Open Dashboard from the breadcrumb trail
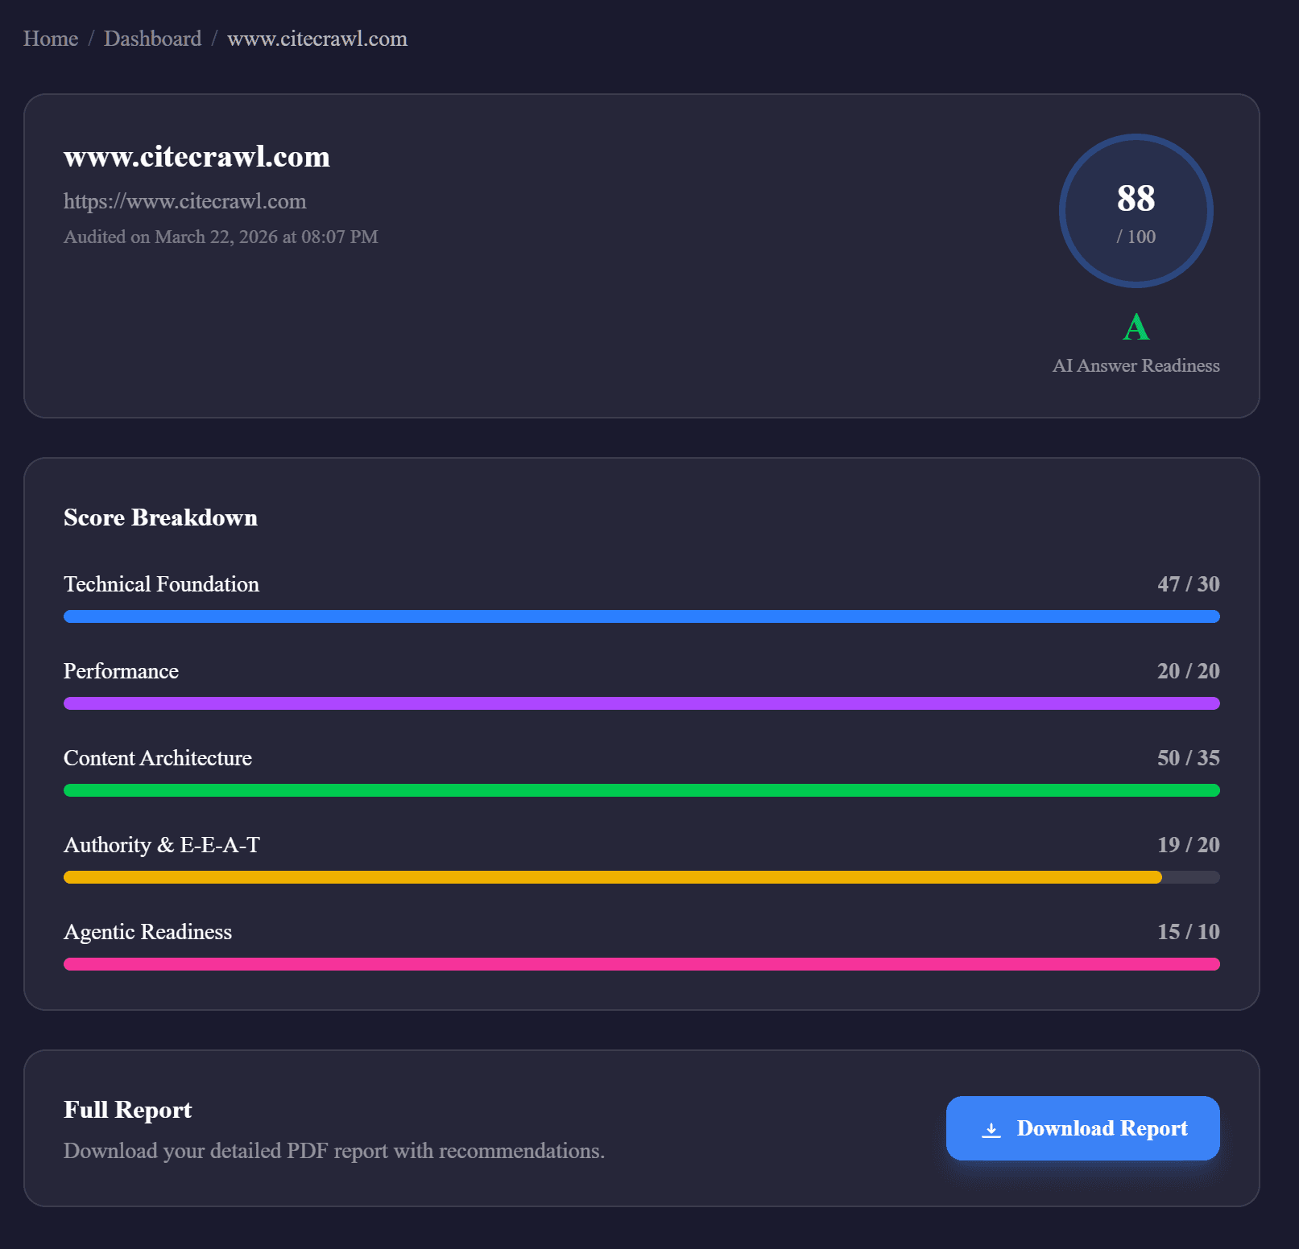The width and height of the screenshot is (1299, 1249). click(x=153, y=38)
